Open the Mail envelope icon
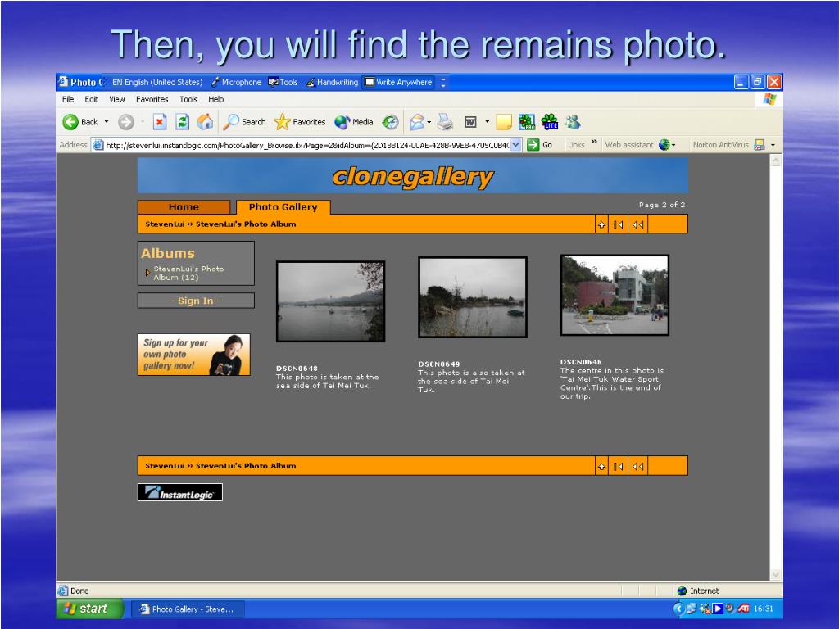Screen dimensions: 839x629 417,123
